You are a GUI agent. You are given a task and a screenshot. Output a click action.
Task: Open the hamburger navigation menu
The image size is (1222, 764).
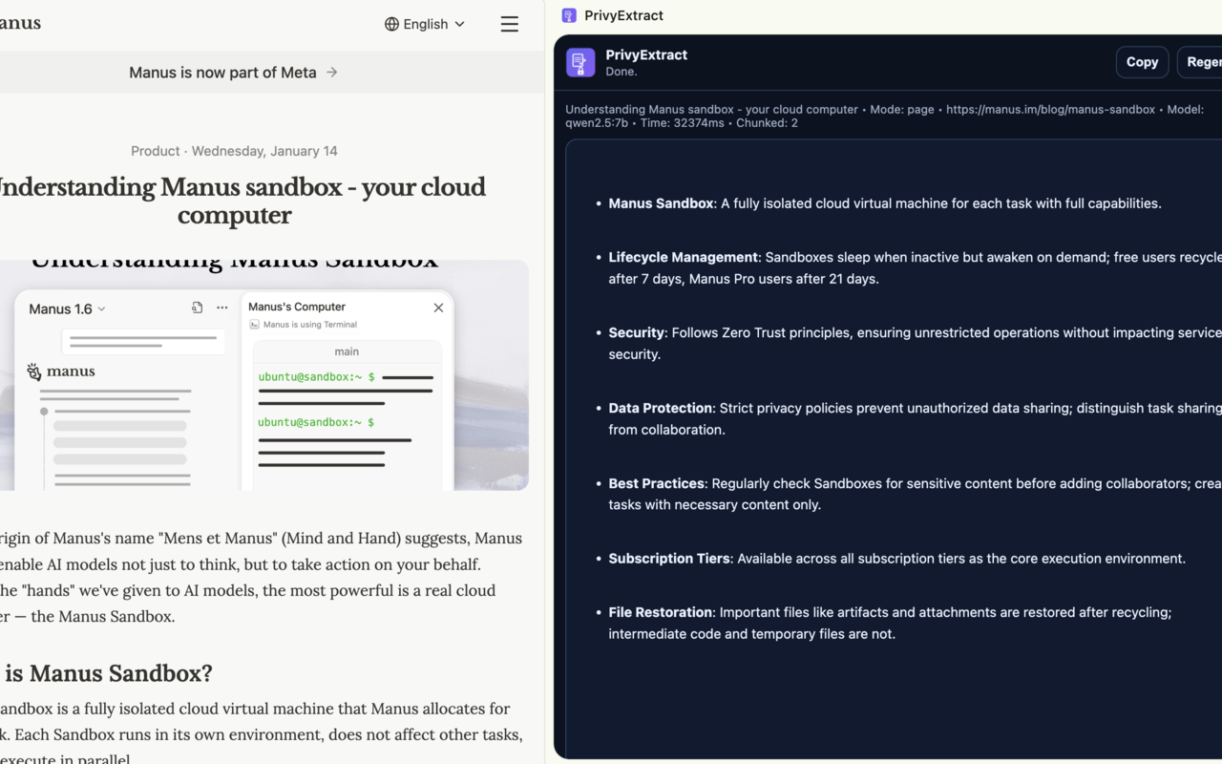(509, 24)
